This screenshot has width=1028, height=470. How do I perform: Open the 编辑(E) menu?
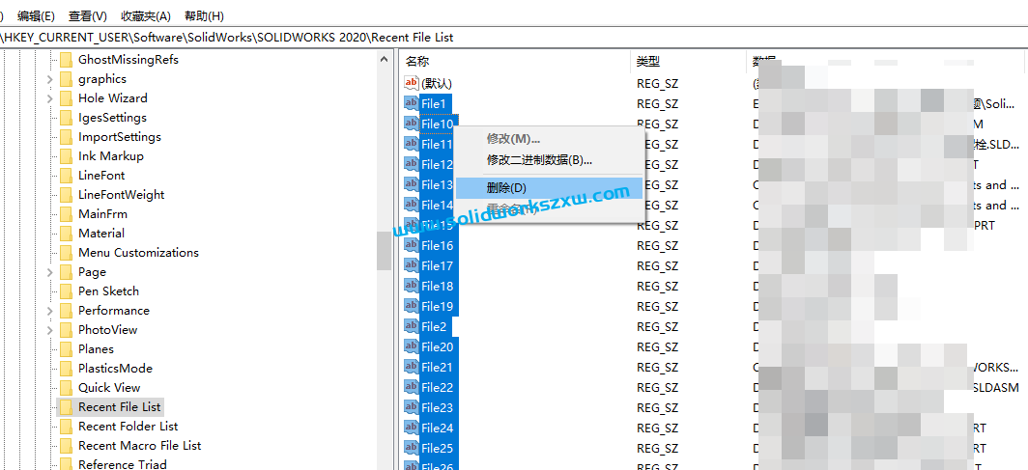pos(36,15)
